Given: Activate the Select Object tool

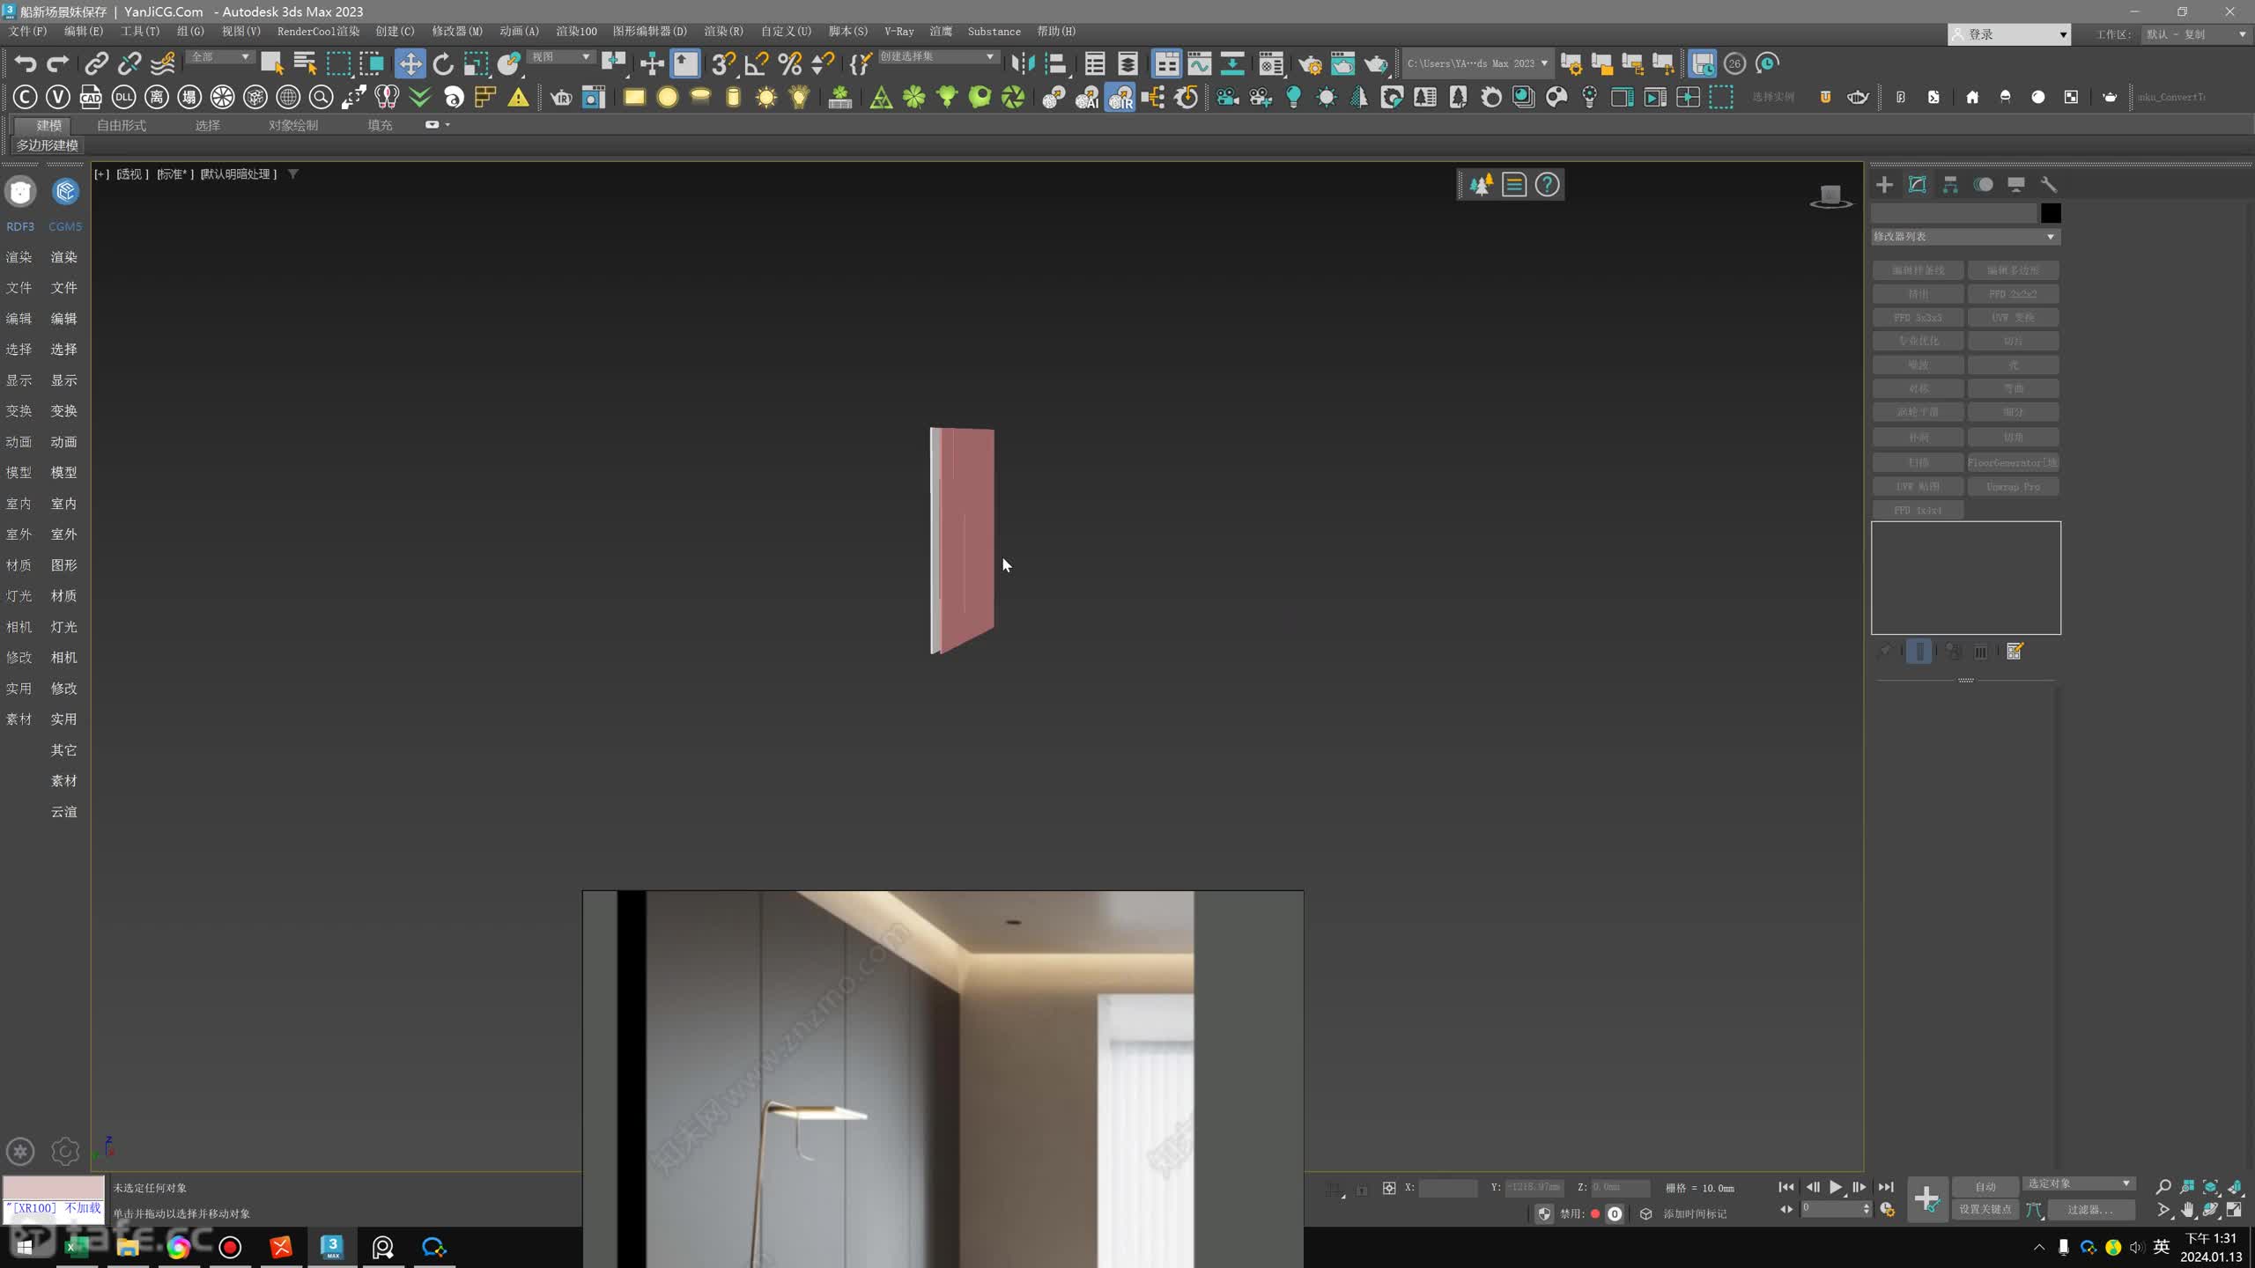Looking at the screenshot, I should click(x=271, y=63).
